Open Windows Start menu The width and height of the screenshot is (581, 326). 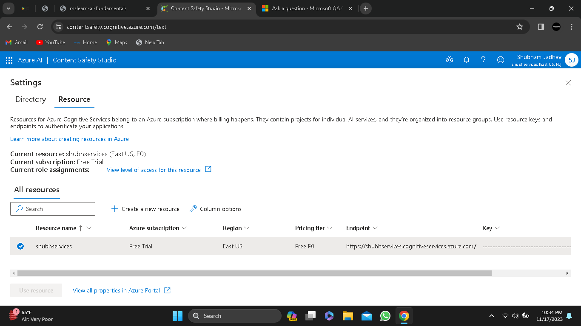click(x=177, y=316)
